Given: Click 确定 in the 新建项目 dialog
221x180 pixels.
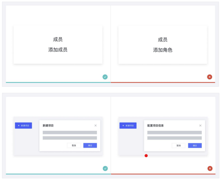Looking at the screenshot, I should click(90, 146).
